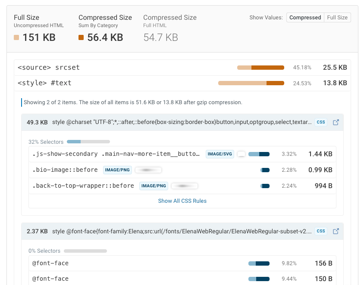This screenshot has height=285, width=364.
Task: Switch Show Values to Full Size
Action: 337,18
